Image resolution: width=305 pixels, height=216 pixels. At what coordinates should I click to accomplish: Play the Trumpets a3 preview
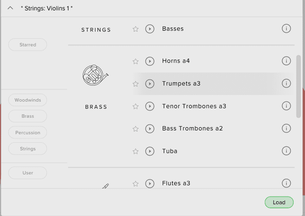tap(150, 84)
